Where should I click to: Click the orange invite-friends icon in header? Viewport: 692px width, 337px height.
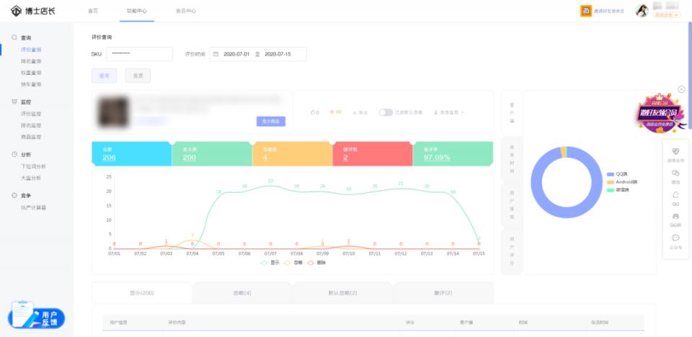click(x=585, y=11)
